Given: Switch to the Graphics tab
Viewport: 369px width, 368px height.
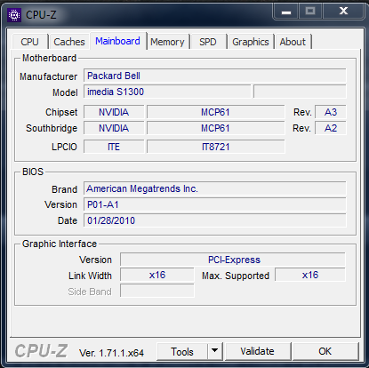Looking at the screenshot, I should pos(251,42).
